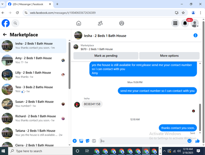Click the chat messages scrollbar
The height and width of the screenshot is (155, 205).
(200, 117)
